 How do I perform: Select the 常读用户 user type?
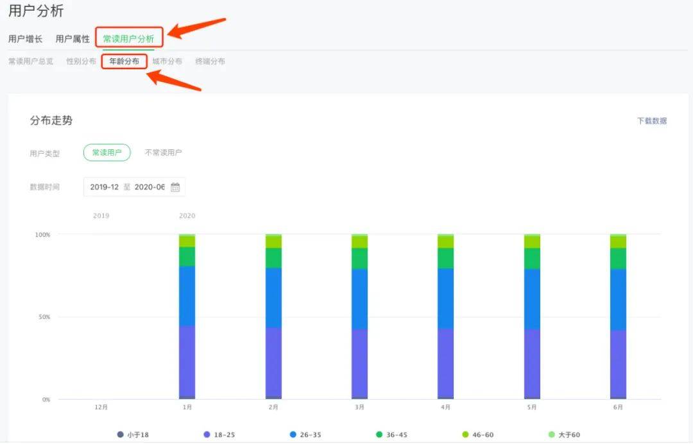tap(107, 152)
